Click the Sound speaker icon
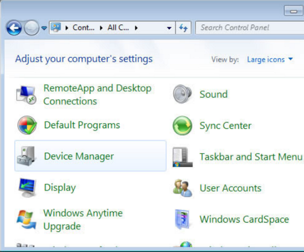 (182, 94)
